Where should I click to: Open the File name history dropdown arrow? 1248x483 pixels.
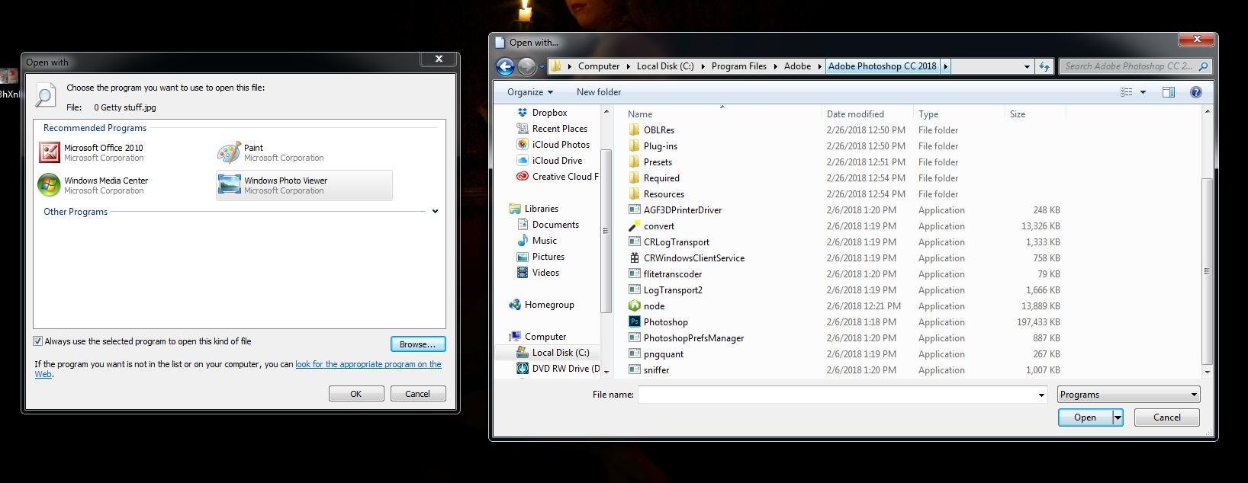(x=1041, y=395)
